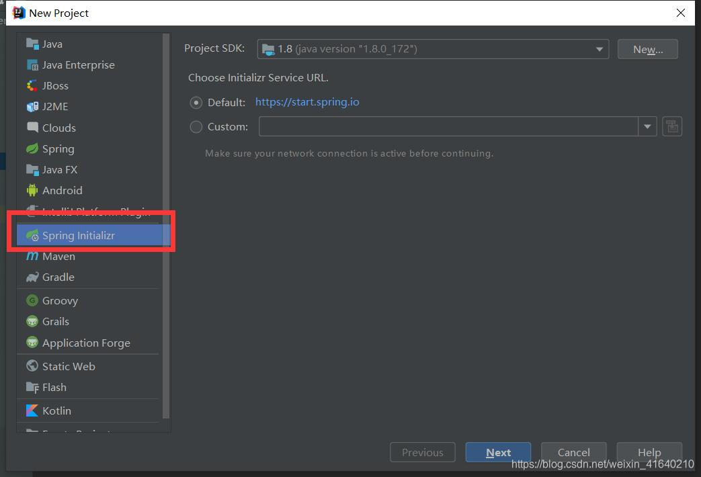This screenshot has width=701, height=477.
Task: Select the Flash entry
Action: pos(89,387)
